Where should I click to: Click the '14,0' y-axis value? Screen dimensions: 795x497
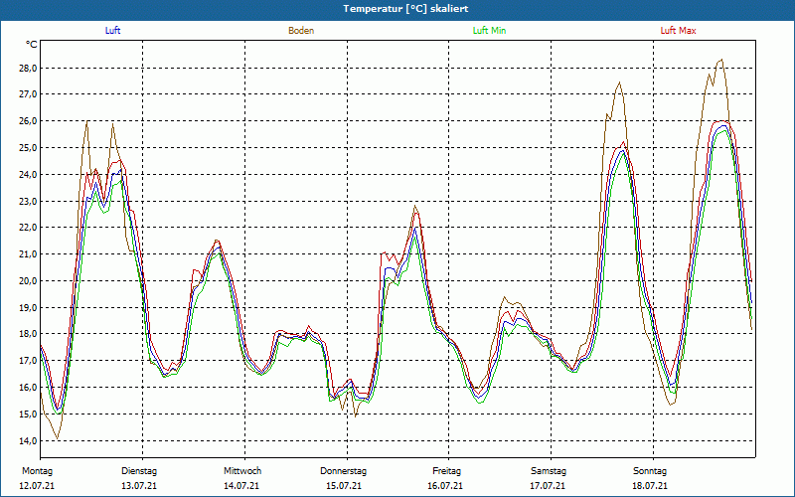(x=28, y=440)
